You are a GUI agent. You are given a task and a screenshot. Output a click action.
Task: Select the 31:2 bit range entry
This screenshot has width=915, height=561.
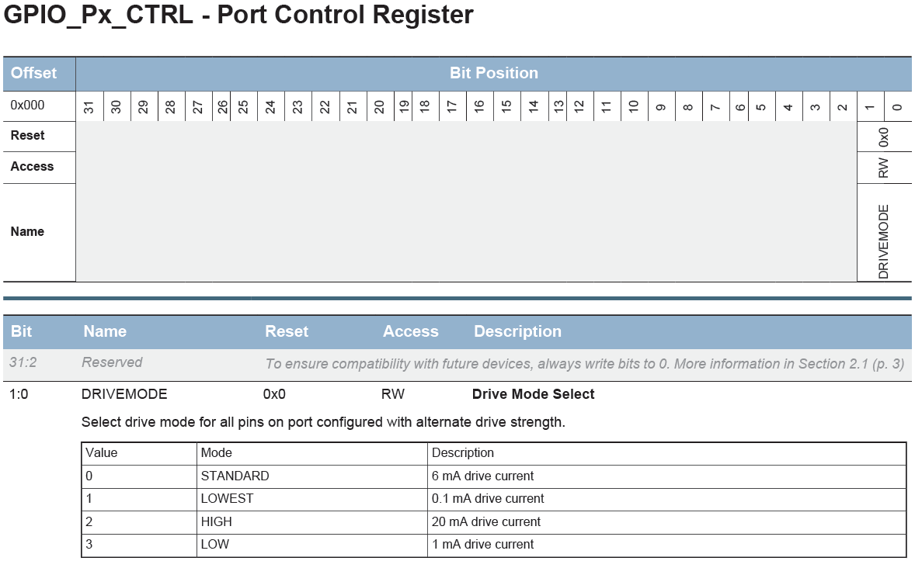pyautogui.click(x=23, y=362)
